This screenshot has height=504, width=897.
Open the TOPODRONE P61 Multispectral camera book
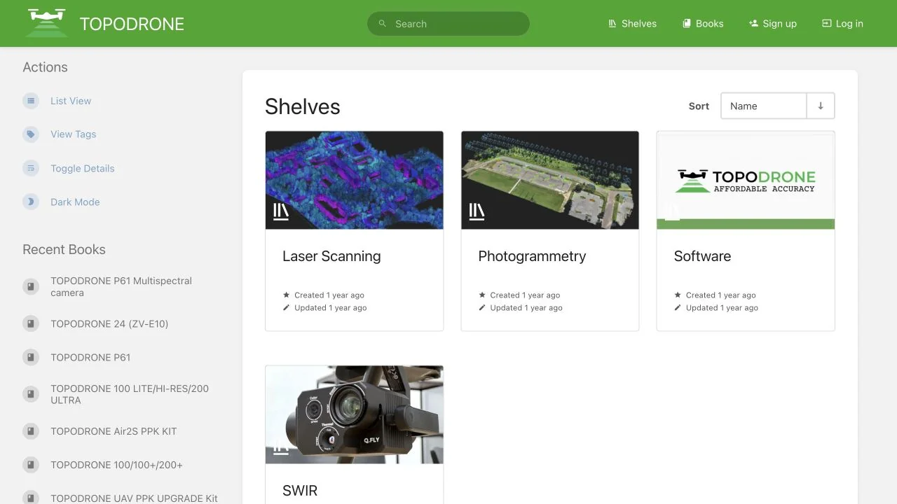(121, 287)
